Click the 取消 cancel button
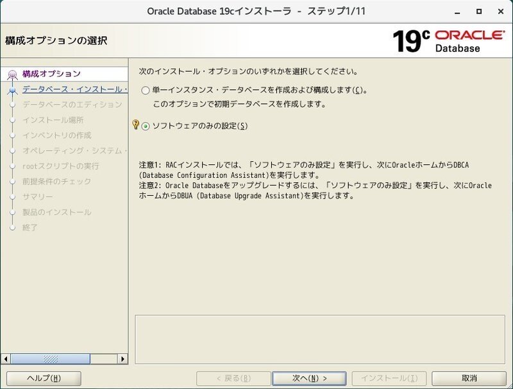 tap(469, 379)
